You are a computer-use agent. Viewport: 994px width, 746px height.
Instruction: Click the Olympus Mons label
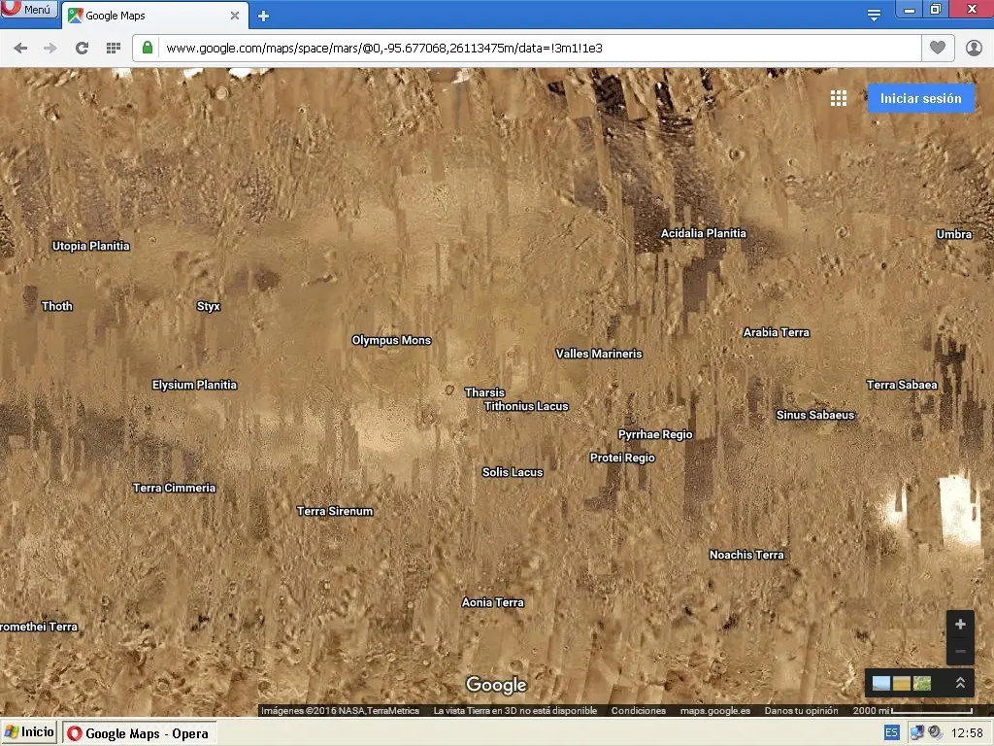coord(391,341)
